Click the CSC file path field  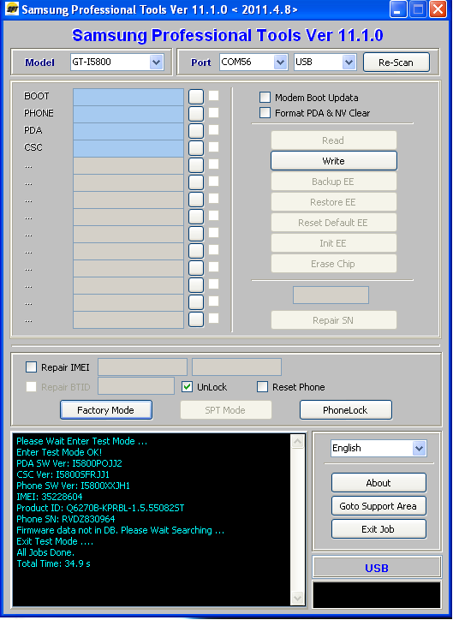coord(128,149)
